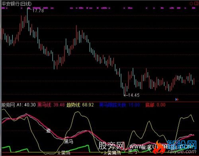Click the red square window icon beside diamond
Viewport: 199px width, 156px height.
(x=197, y=3)
